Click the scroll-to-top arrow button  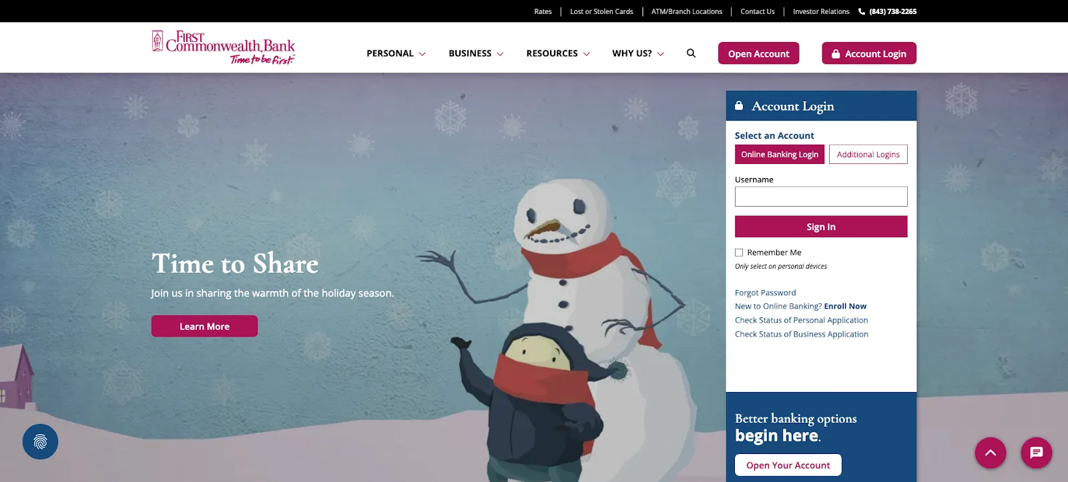point(991,453)
